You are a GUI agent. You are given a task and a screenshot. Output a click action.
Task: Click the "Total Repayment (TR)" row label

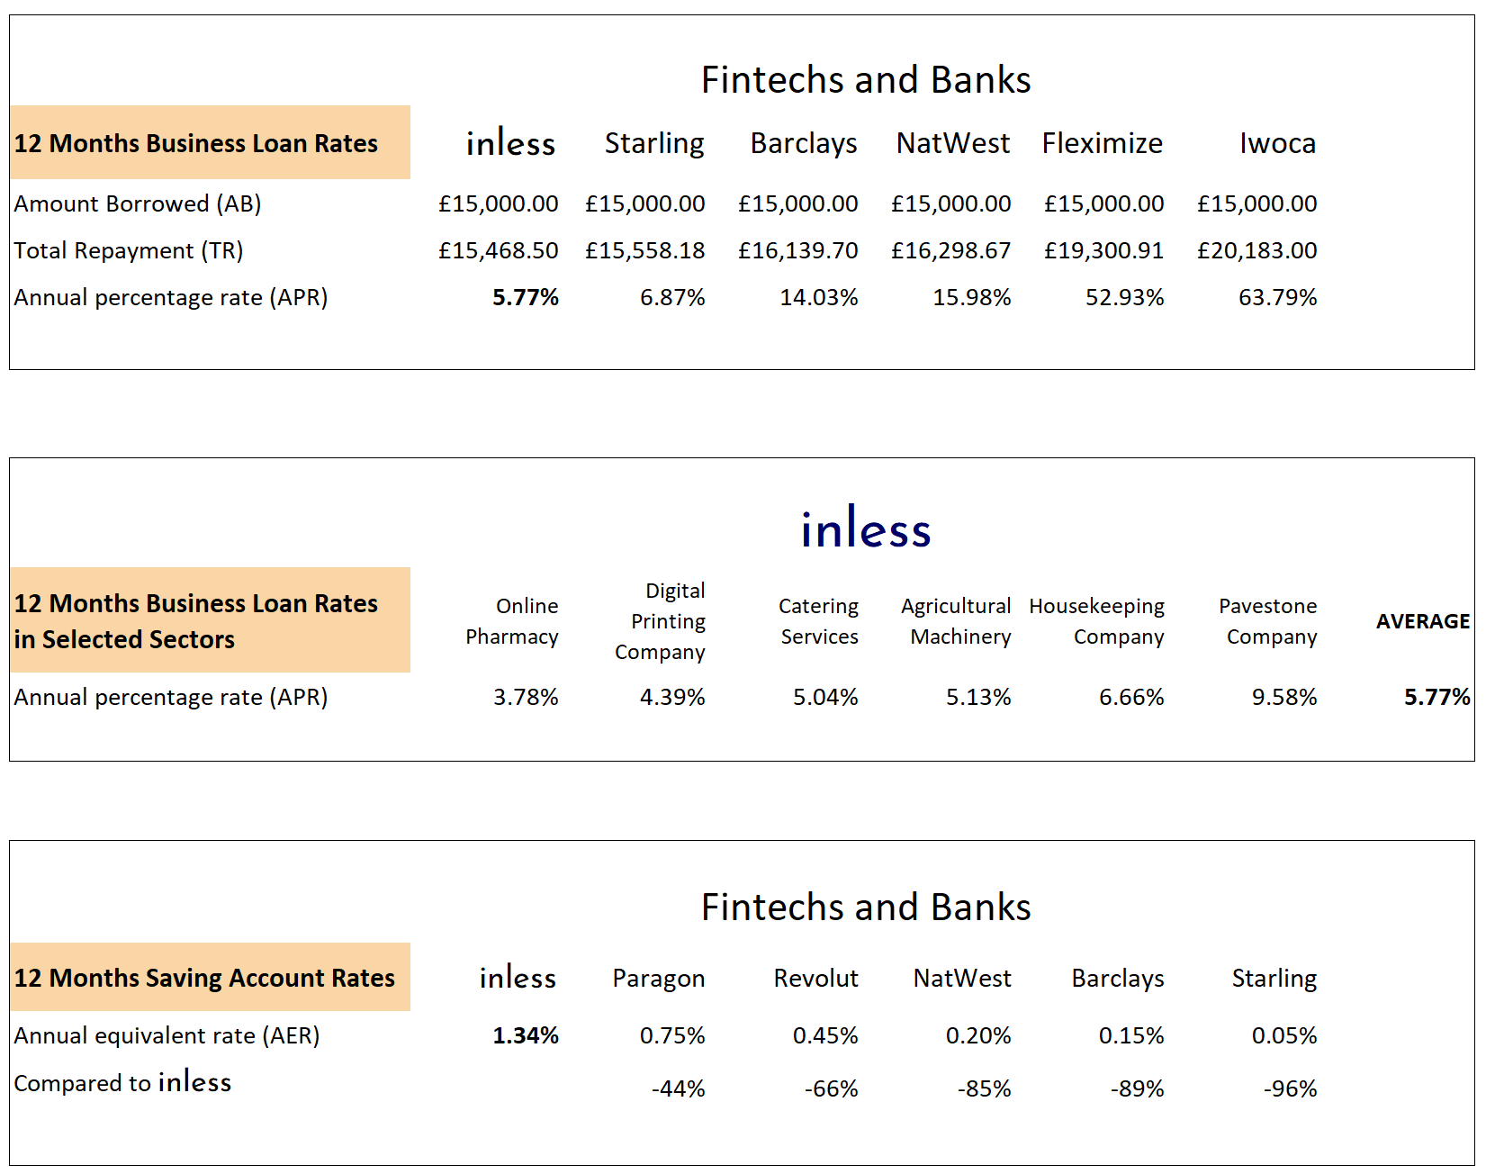(x=129, y=250)
